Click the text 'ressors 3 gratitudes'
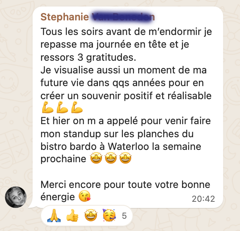Viewport: 240px width, 231px height. tap(88, 58)
